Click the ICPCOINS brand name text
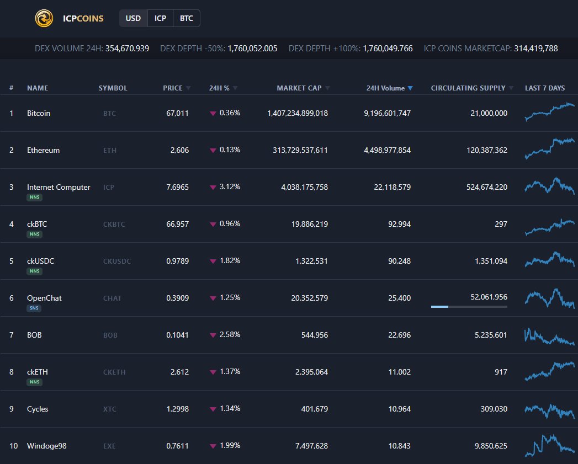The image size is (578, 464). tap(83, 18)
